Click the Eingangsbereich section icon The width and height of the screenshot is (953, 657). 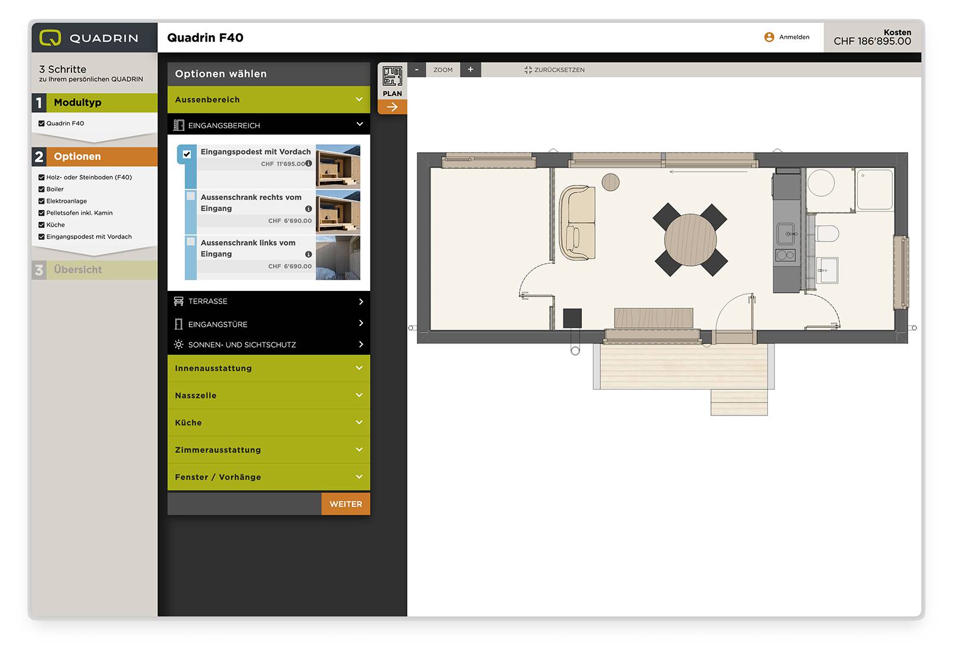[179, 125]
